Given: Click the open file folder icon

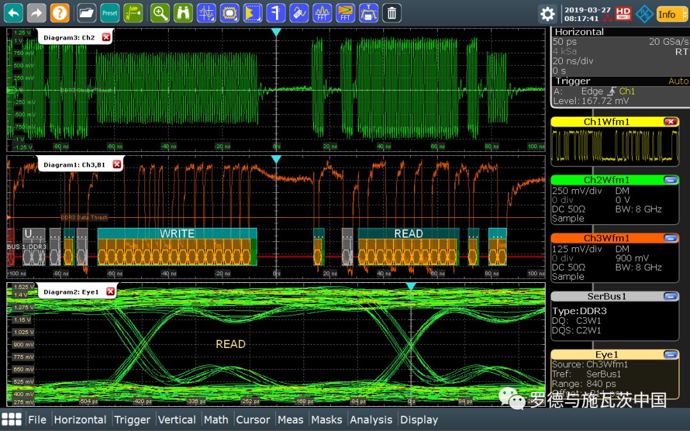Looking at the screenshot, I should [x=86, y=12].
